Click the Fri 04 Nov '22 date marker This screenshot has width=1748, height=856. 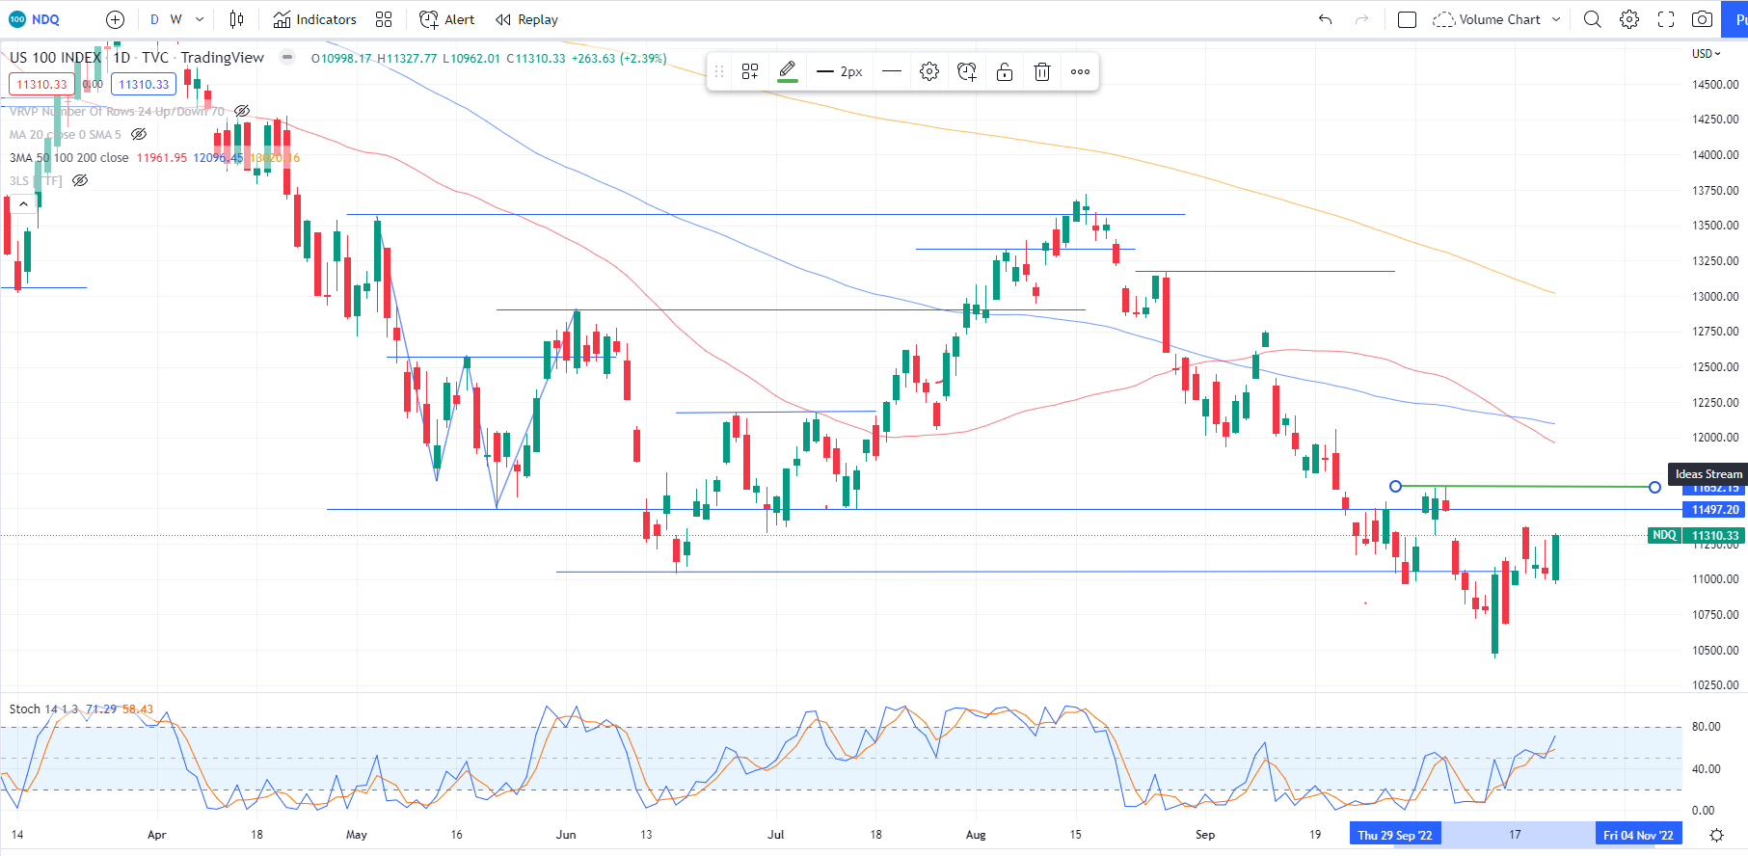click(1638, 835)
